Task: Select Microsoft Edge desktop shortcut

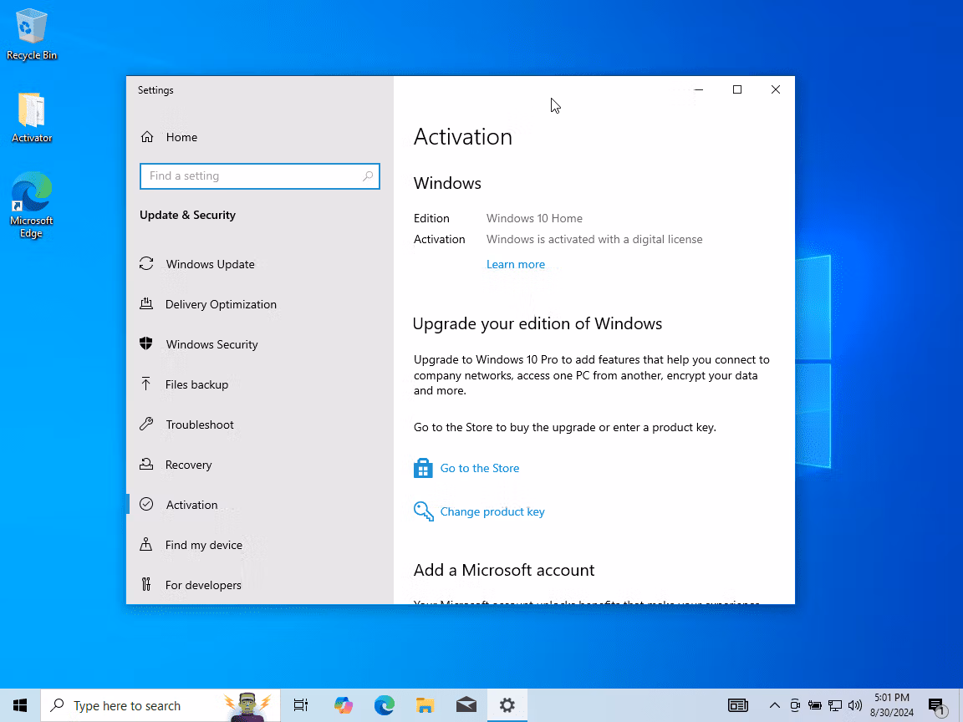Action: (x=31, y=206)
